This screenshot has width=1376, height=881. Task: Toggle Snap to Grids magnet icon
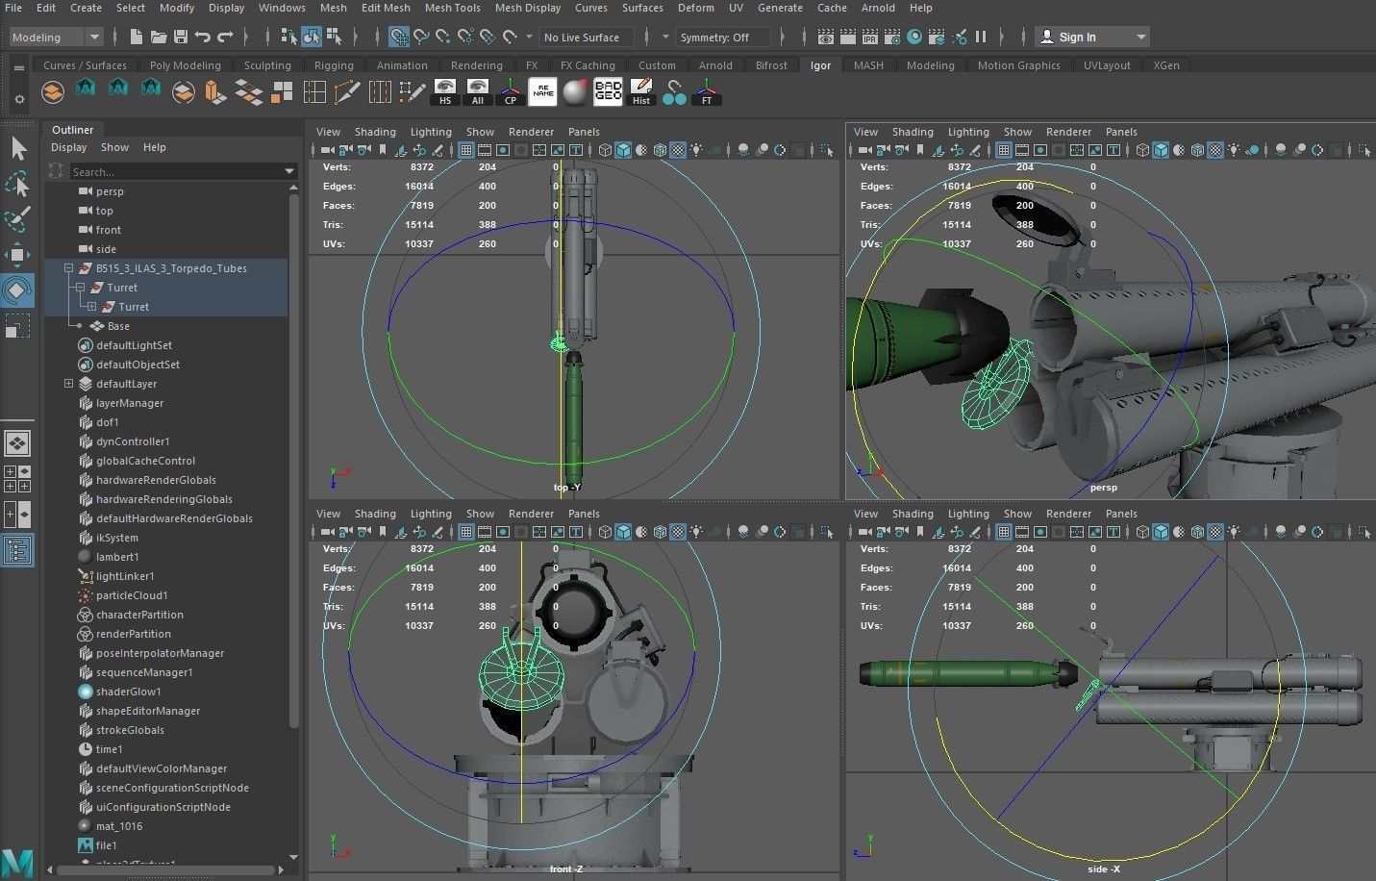tap(399, 37)
